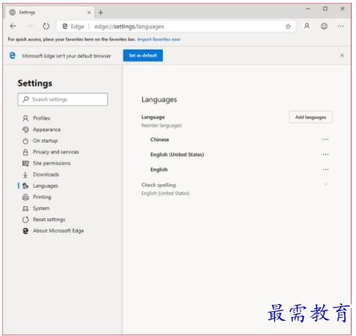This screenshot has width=356, height=336.
Task: Click the Edge site info icon
Action: pyautogui.click(x=65, y=26)
